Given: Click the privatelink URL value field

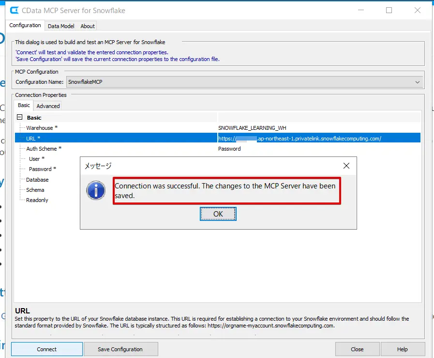Looking at the screenshot, I should point(319,138).
